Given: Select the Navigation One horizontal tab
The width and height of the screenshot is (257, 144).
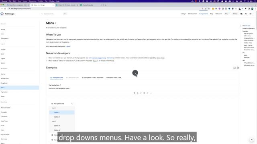Looking at the screenshot, I should click(57, 78).
